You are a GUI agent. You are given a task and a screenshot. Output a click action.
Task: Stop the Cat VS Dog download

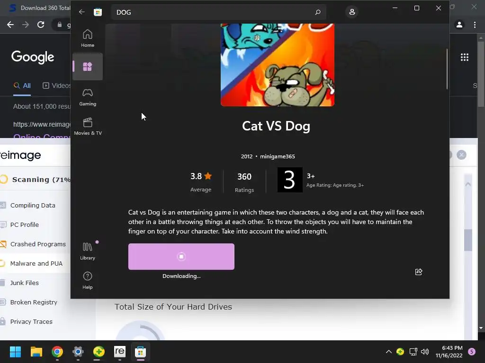point(181,257)
